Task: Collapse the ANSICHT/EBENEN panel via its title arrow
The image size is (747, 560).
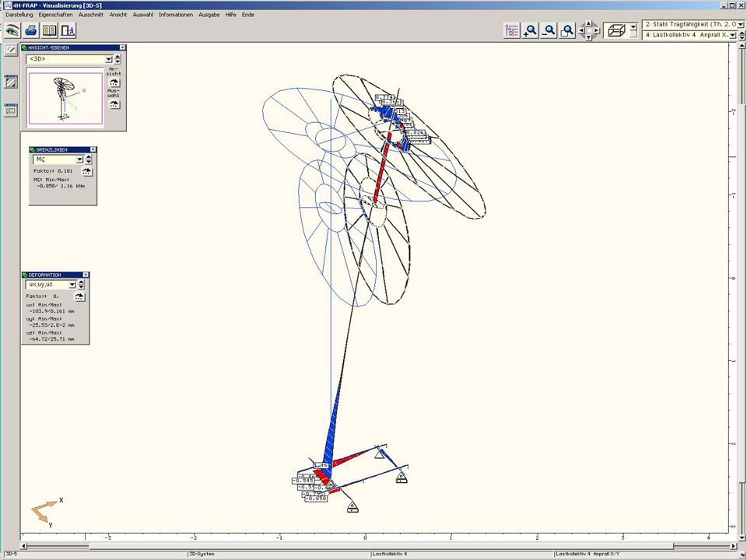Action: (x=122, y=47)
